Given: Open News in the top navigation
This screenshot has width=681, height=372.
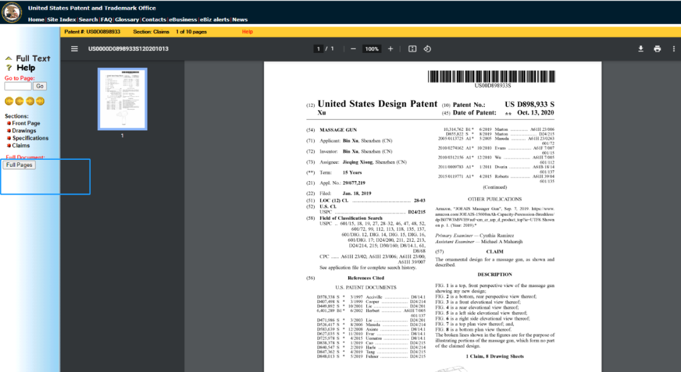Looking at the screenshot, I should click(240, 20).
